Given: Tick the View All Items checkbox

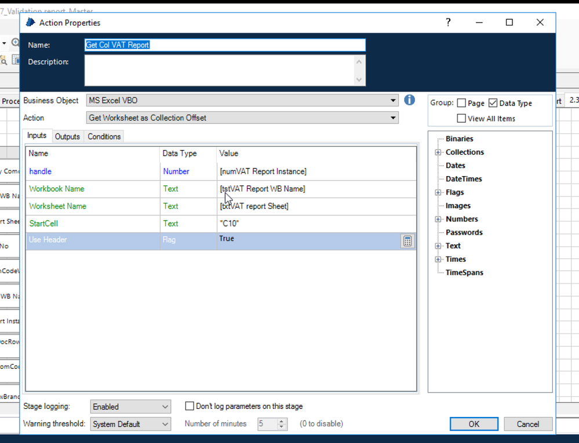Looking at the screenshot, I should (461, 118).
